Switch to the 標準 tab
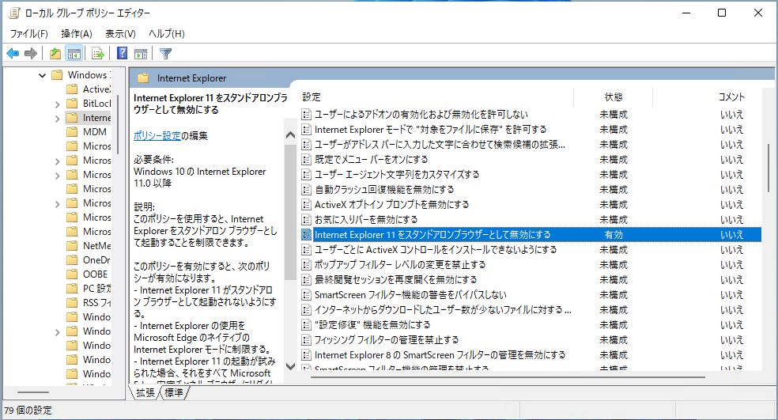The width and height of the screenshot is (778, 420). click(x=174, y=392)
